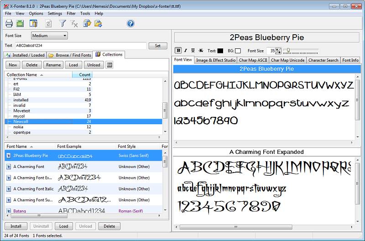Image resolution: width=365 pixels, height=241 pixels.
Task: Toggle Underline text formatting button
Action: click(193, 51)
